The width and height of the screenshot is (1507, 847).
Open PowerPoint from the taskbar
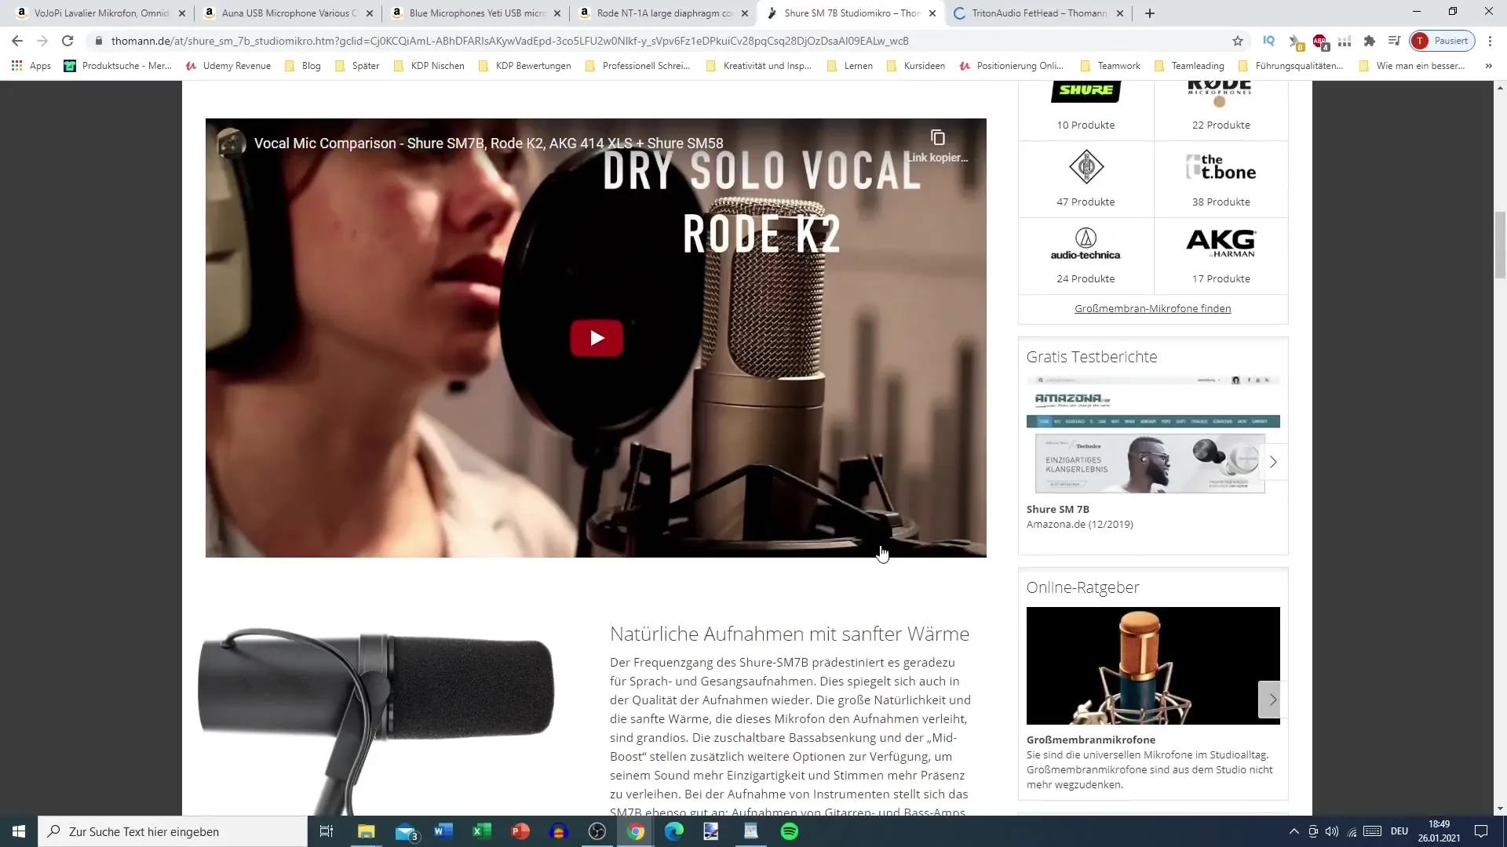tap(520, 831)
